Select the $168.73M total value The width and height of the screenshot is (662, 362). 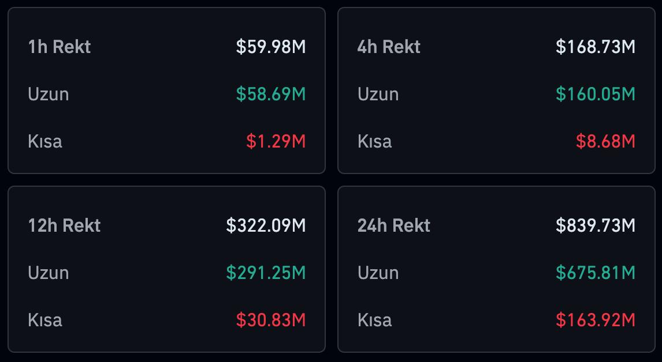click(595, 47)
